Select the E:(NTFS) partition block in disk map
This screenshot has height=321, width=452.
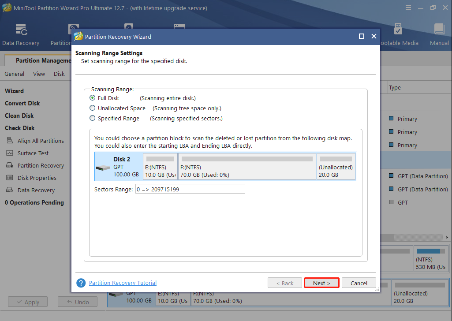[160, 167]
